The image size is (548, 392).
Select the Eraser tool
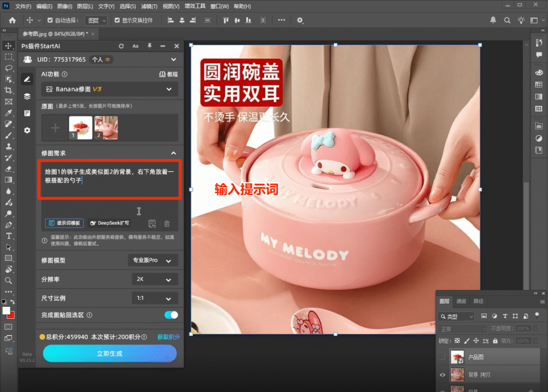point(9,169)
